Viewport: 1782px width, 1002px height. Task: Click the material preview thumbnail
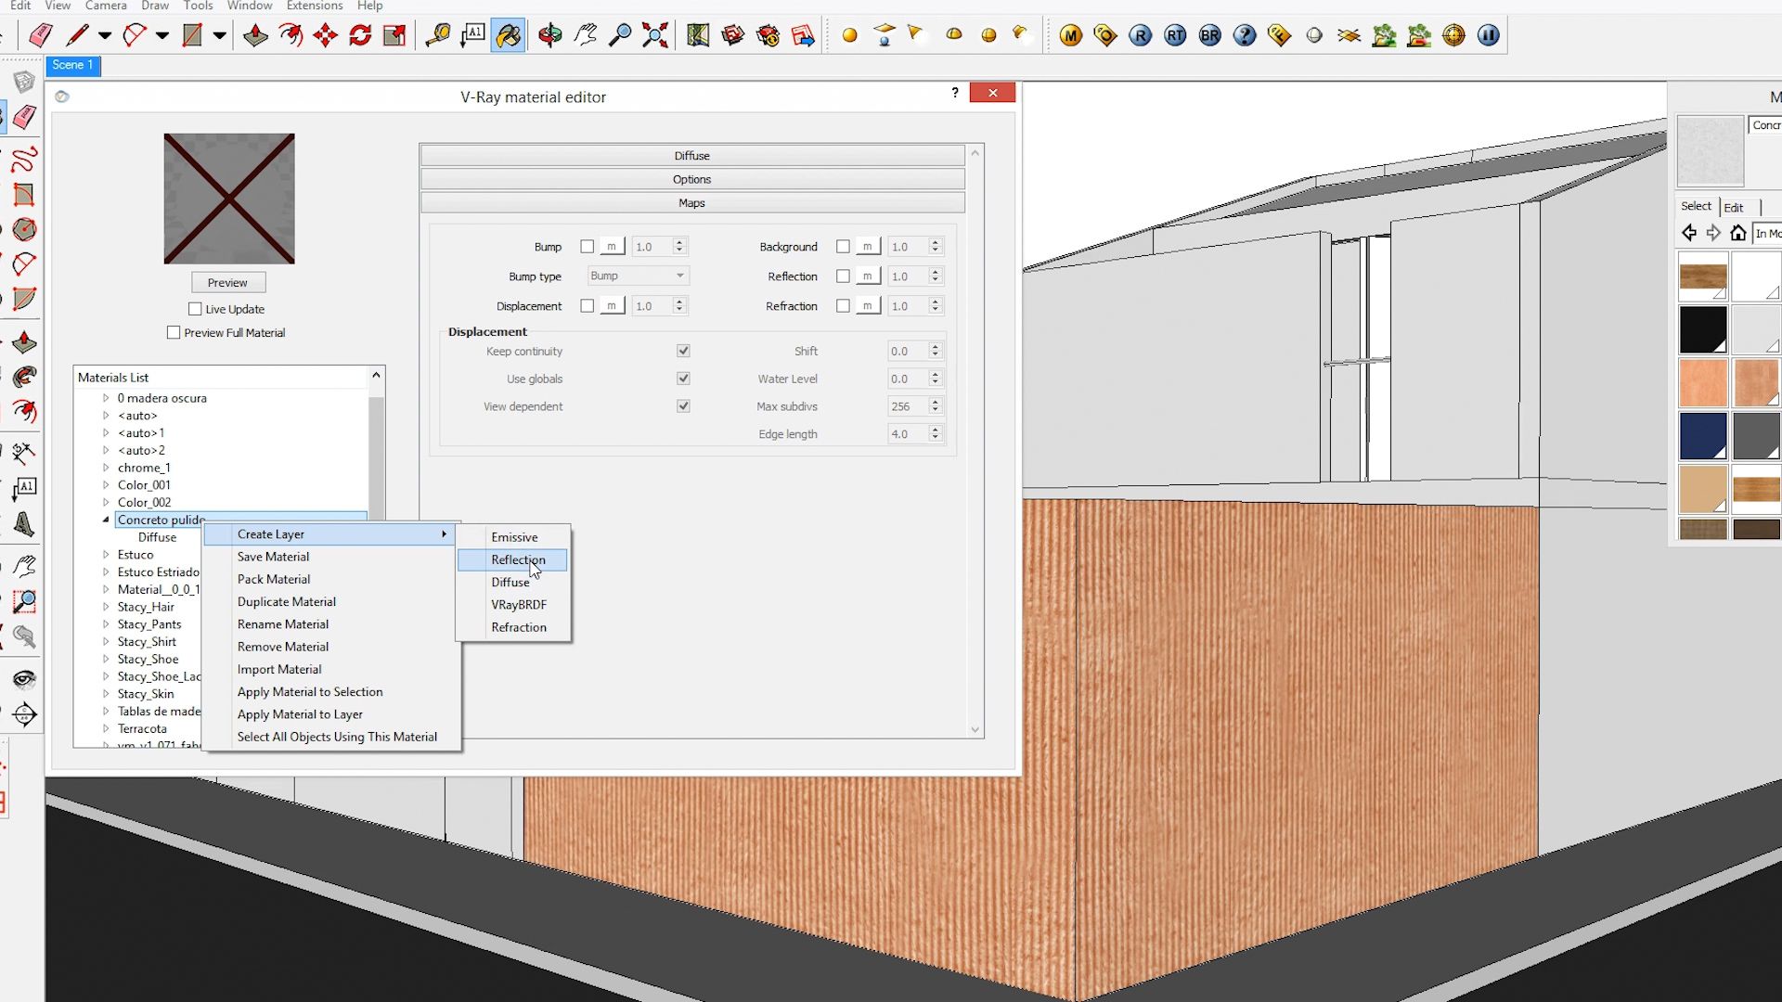tap(229, 199)
